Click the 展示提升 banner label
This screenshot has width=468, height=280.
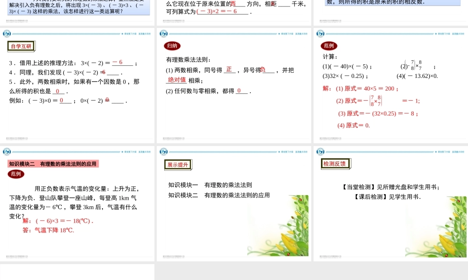[x=178, y=164]
